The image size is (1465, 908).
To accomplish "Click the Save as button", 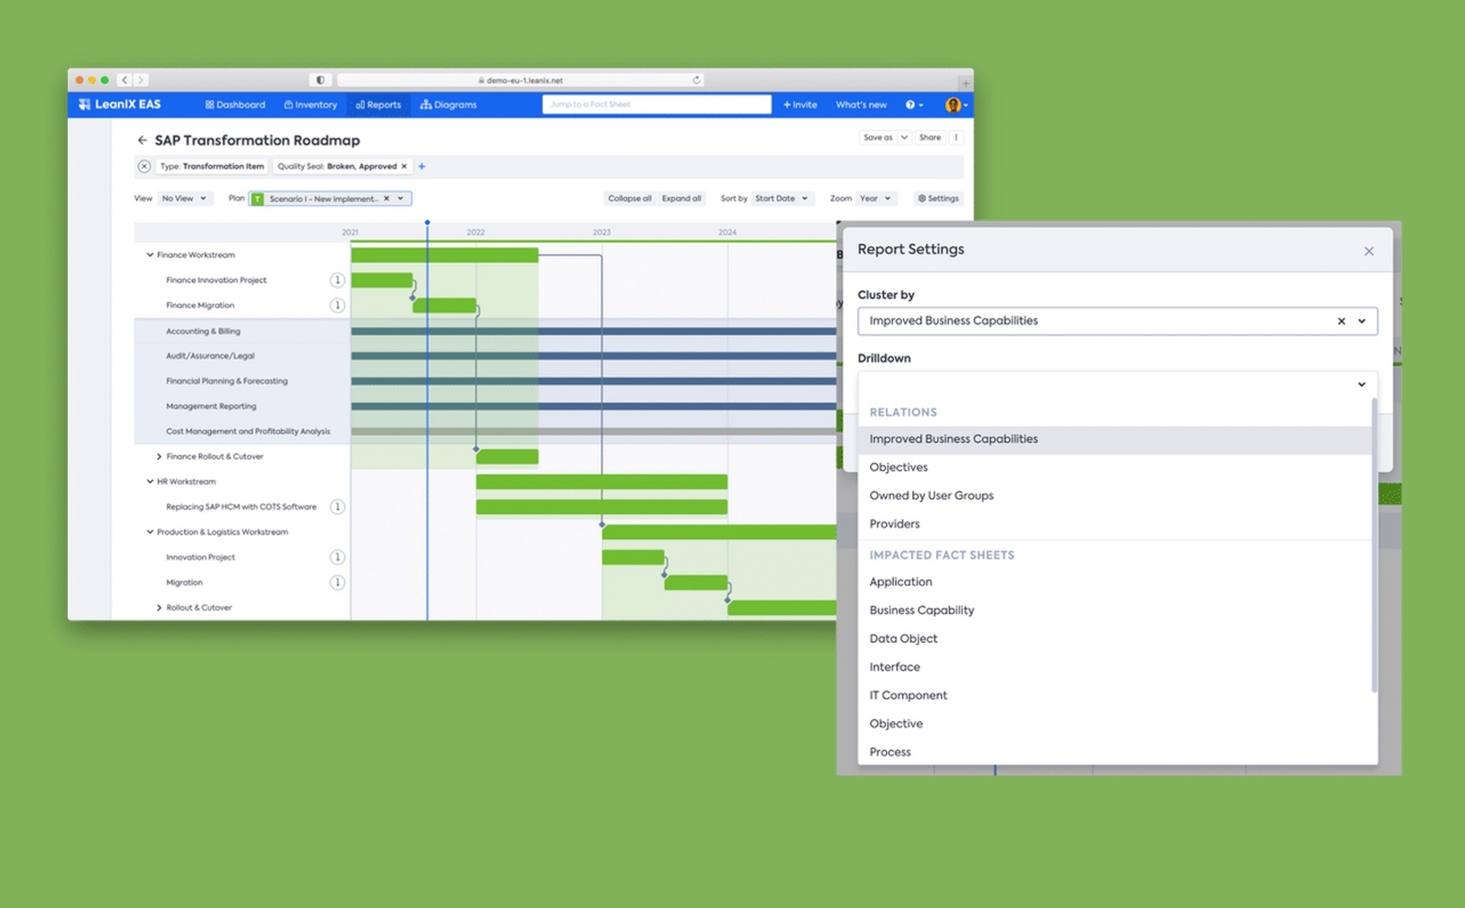I will pyautogui.click(x=877, y=137).
